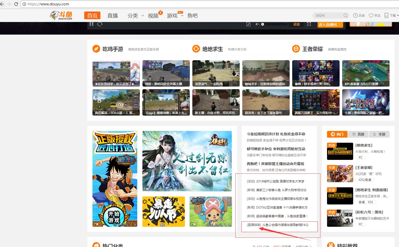Screen dimensions: 399x247
Task: Open viewing history (历史)
Action: (x=359, y=16)
